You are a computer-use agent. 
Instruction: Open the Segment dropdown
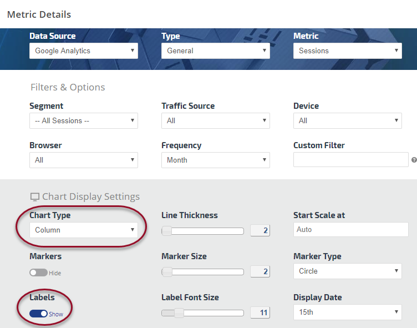[83, 120]
